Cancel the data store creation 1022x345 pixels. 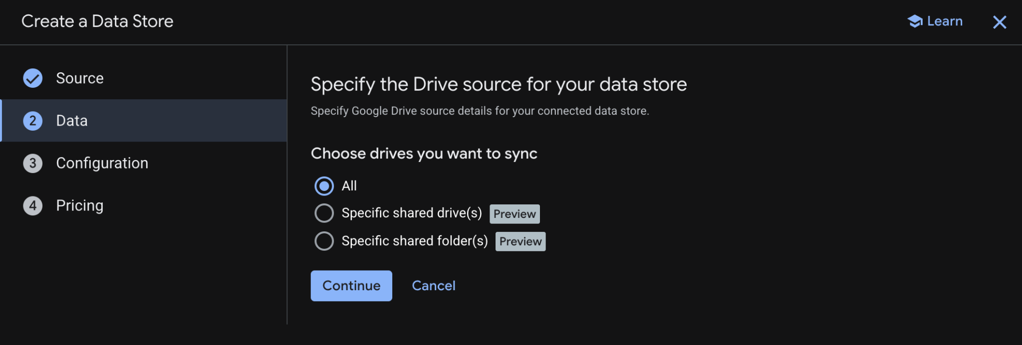pyautogui.click(x=433, y=286)
